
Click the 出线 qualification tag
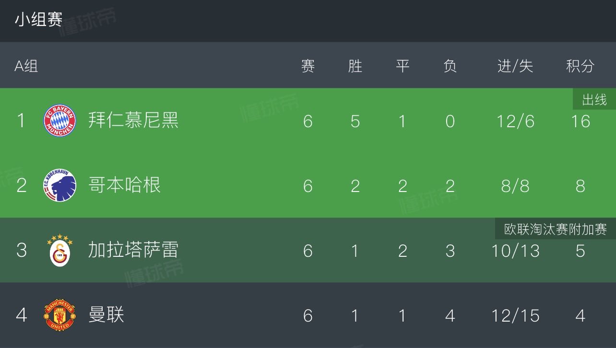594,100
